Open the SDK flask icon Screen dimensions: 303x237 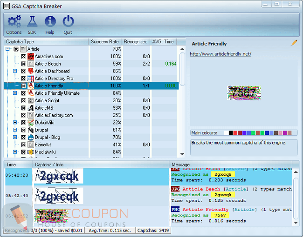point(32,21)
